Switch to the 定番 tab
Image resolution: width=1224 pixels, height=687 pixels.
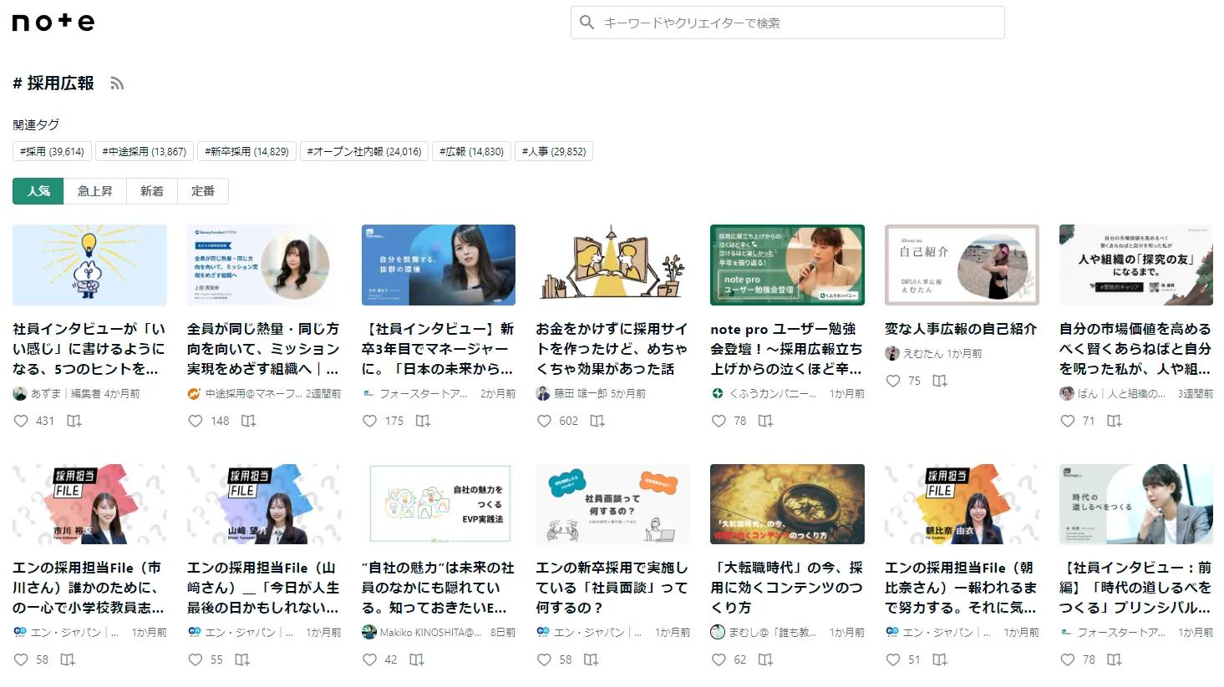(203, 191)
